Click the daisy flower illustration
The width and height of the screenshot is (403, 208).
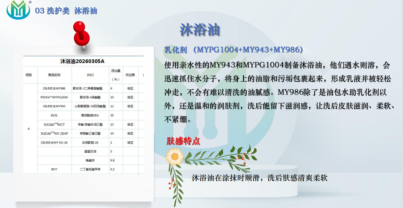coord(175,157)
